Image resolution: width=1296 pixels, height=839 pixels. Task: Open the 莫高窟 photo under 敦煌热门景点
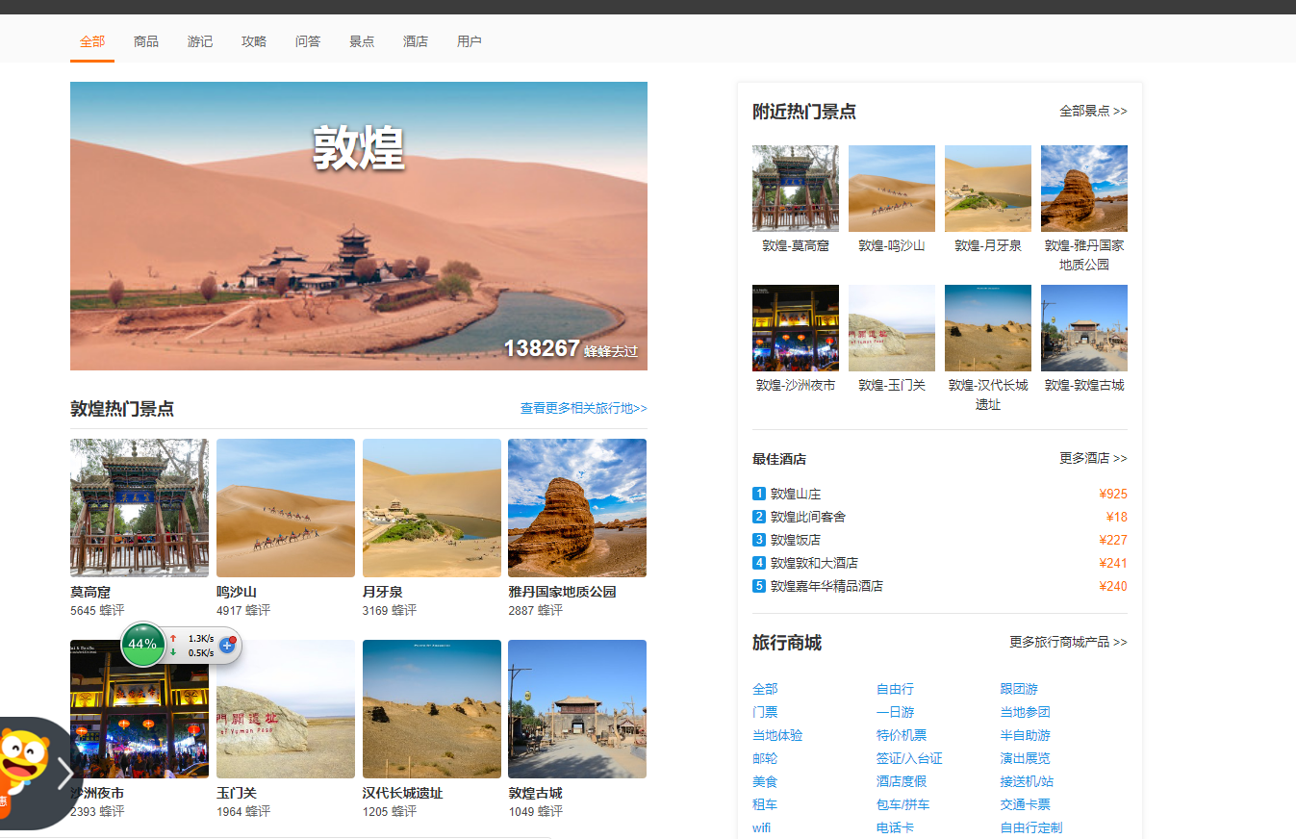140,508
